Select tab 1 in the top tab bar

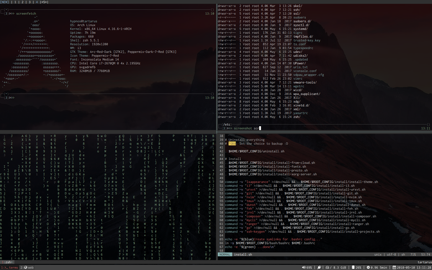pyautogui.click(x=15, y=2)
